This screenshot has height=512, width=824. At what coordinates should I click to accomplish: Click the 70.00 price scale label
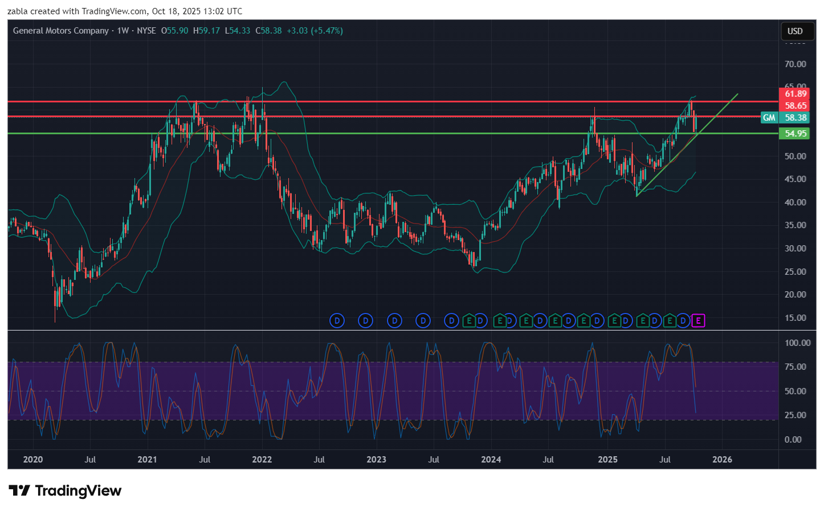796,64
